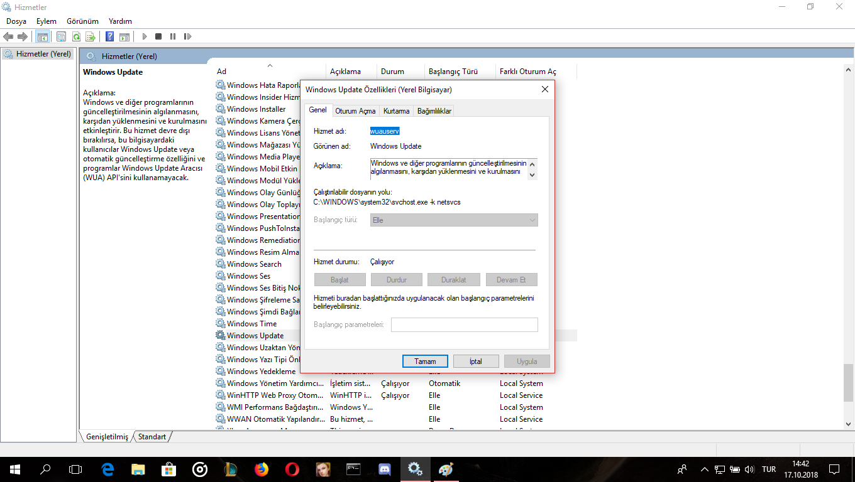Image resolution: width=855 pixels, height=482 pixels.
Task: Click the Duraklat service button
Action: click(x=453, y=280)
